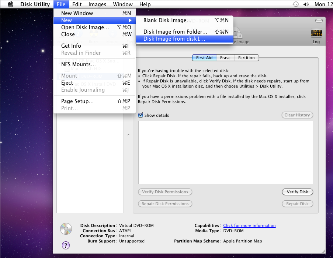The width and height of the screenshot is (333, 258).
Task: Select Disk Image from Folder…
Action: [184, 32]
